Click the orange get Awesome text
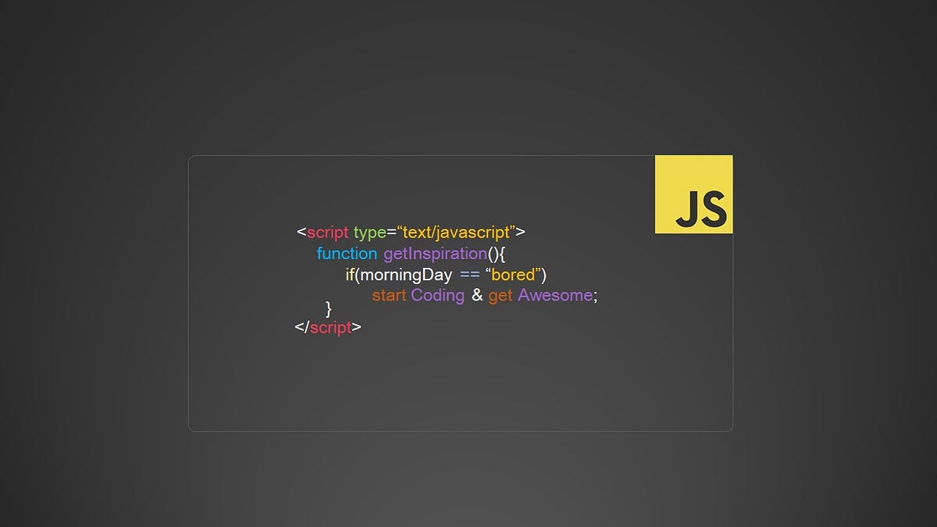 (x=499, y=295)
